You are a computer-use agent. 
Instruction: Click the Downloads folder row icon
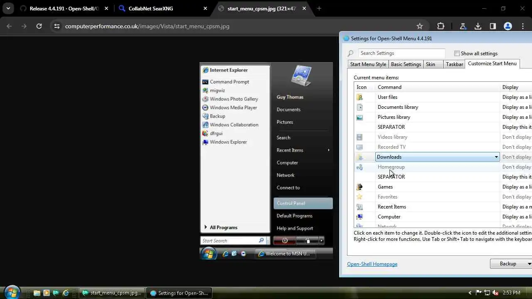coord(360,157)
